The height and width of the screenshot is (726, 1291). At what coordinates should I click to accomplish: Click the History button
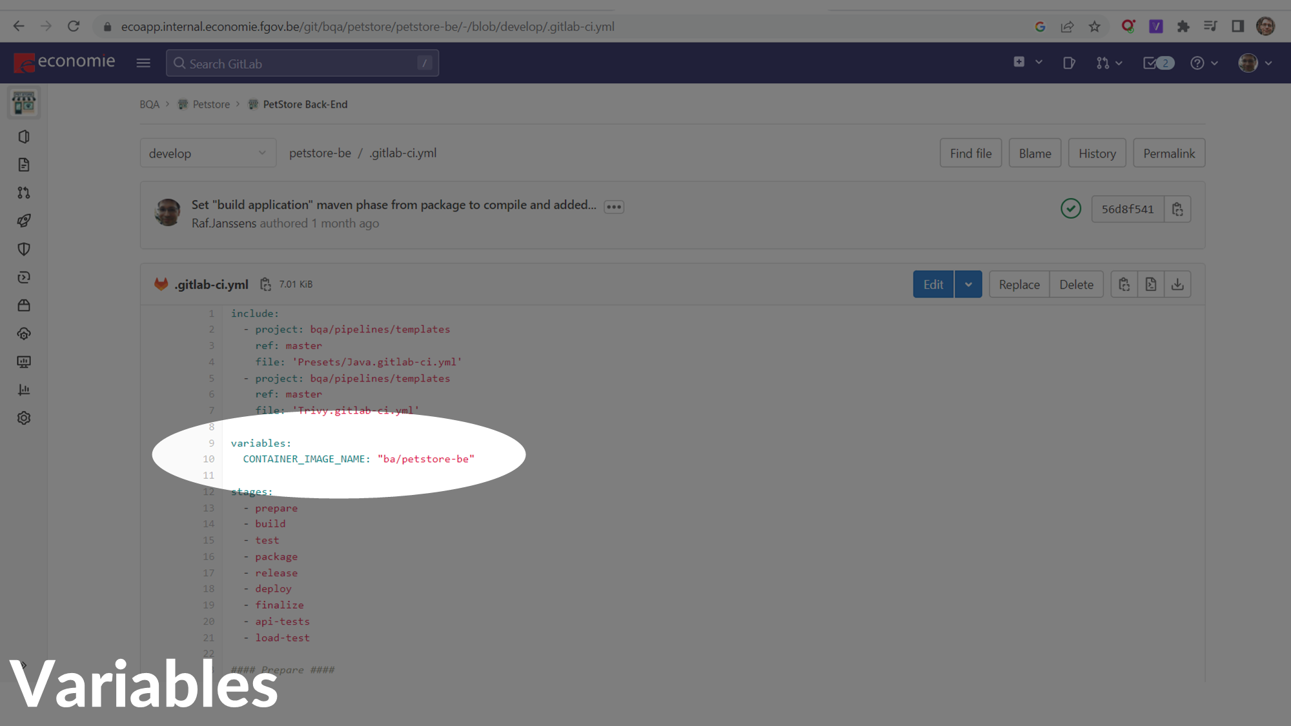(x=1097, y=154)
